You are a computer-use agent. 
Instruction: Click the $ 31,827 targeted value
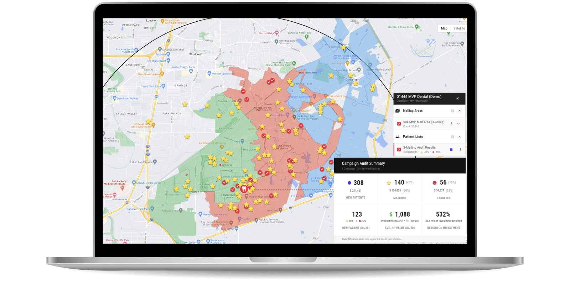point(439,191)
